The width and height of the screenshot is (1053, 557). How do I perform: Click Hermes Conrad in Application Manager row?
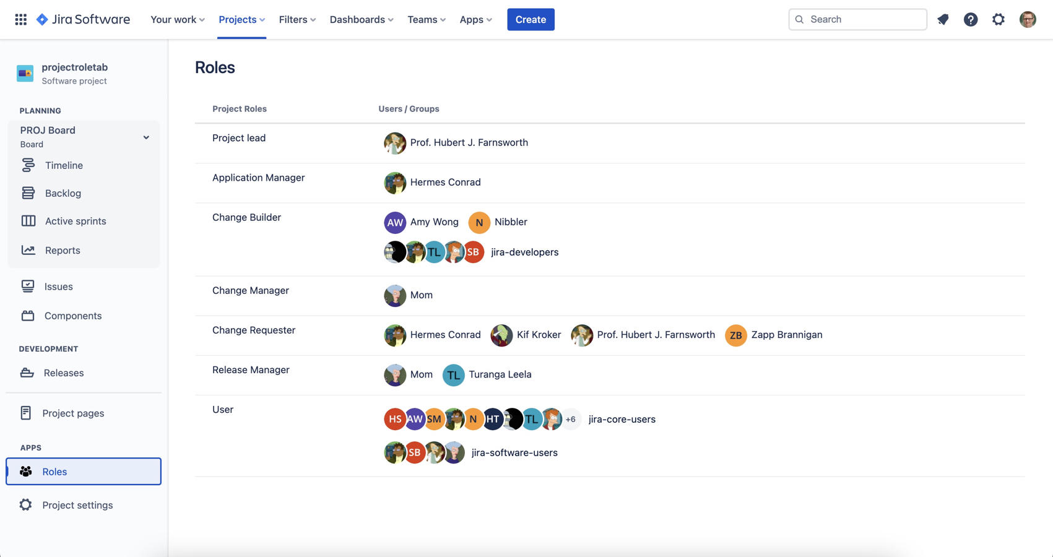(x=445, y=182)
